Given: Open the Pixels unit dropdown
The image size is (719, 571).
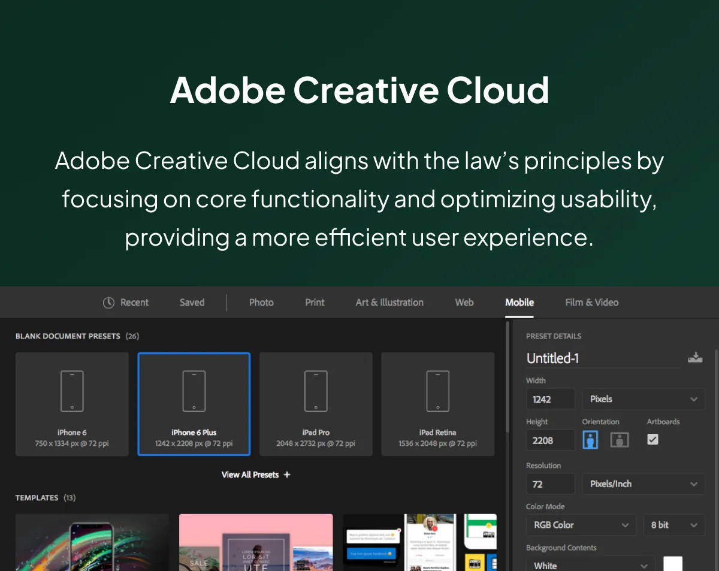Looking at the screenshot, I should coord(644,399).
